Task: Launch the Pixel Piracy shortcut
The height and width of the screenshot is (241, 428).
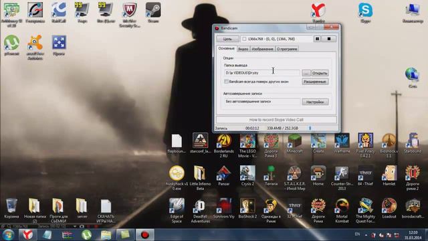Action: pos(366,145)
